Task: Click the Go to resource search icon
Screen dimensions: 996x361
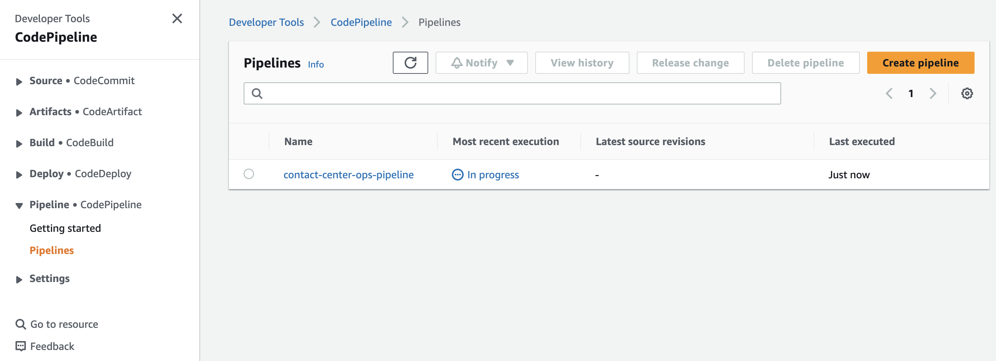Action: [x=21, y=324]
